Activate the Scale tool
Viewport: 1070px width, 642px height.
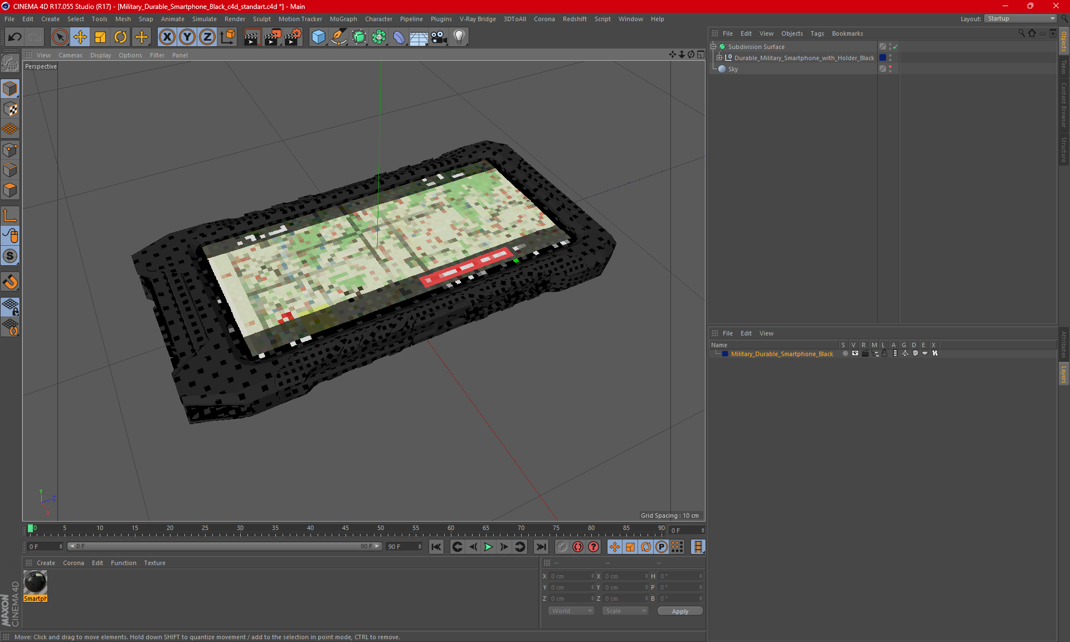tap(100, 37)
